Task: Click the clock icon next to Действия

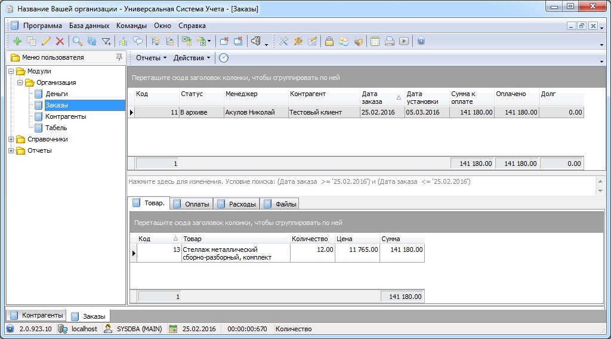Action: tap(224, 58)
